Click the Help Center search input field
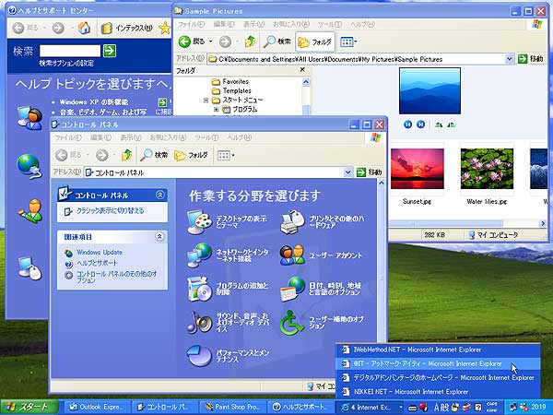 (70, 51)
